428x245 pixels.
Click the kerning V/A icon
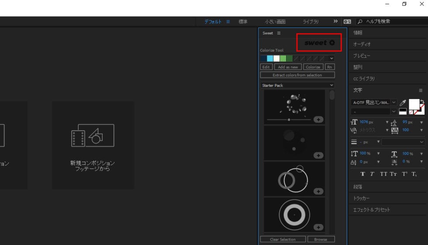click(353, 130)
